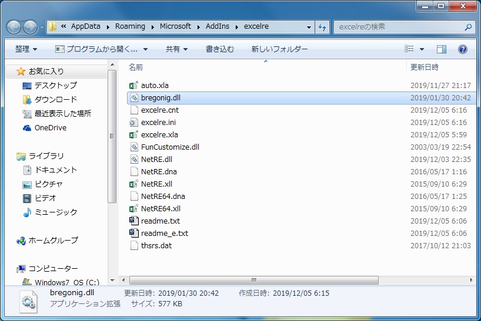The image size is (481, 321).
Task: Toggle the preview pane icon
Action: pyautogui.click(x=442, y=49)
